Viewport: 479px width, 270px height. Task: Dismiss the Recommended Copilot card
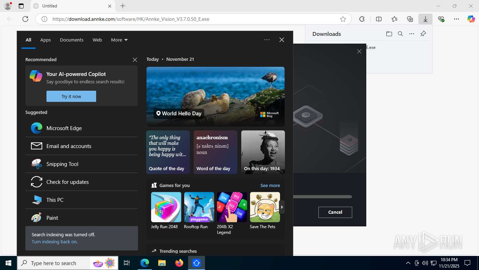point(135,60)
